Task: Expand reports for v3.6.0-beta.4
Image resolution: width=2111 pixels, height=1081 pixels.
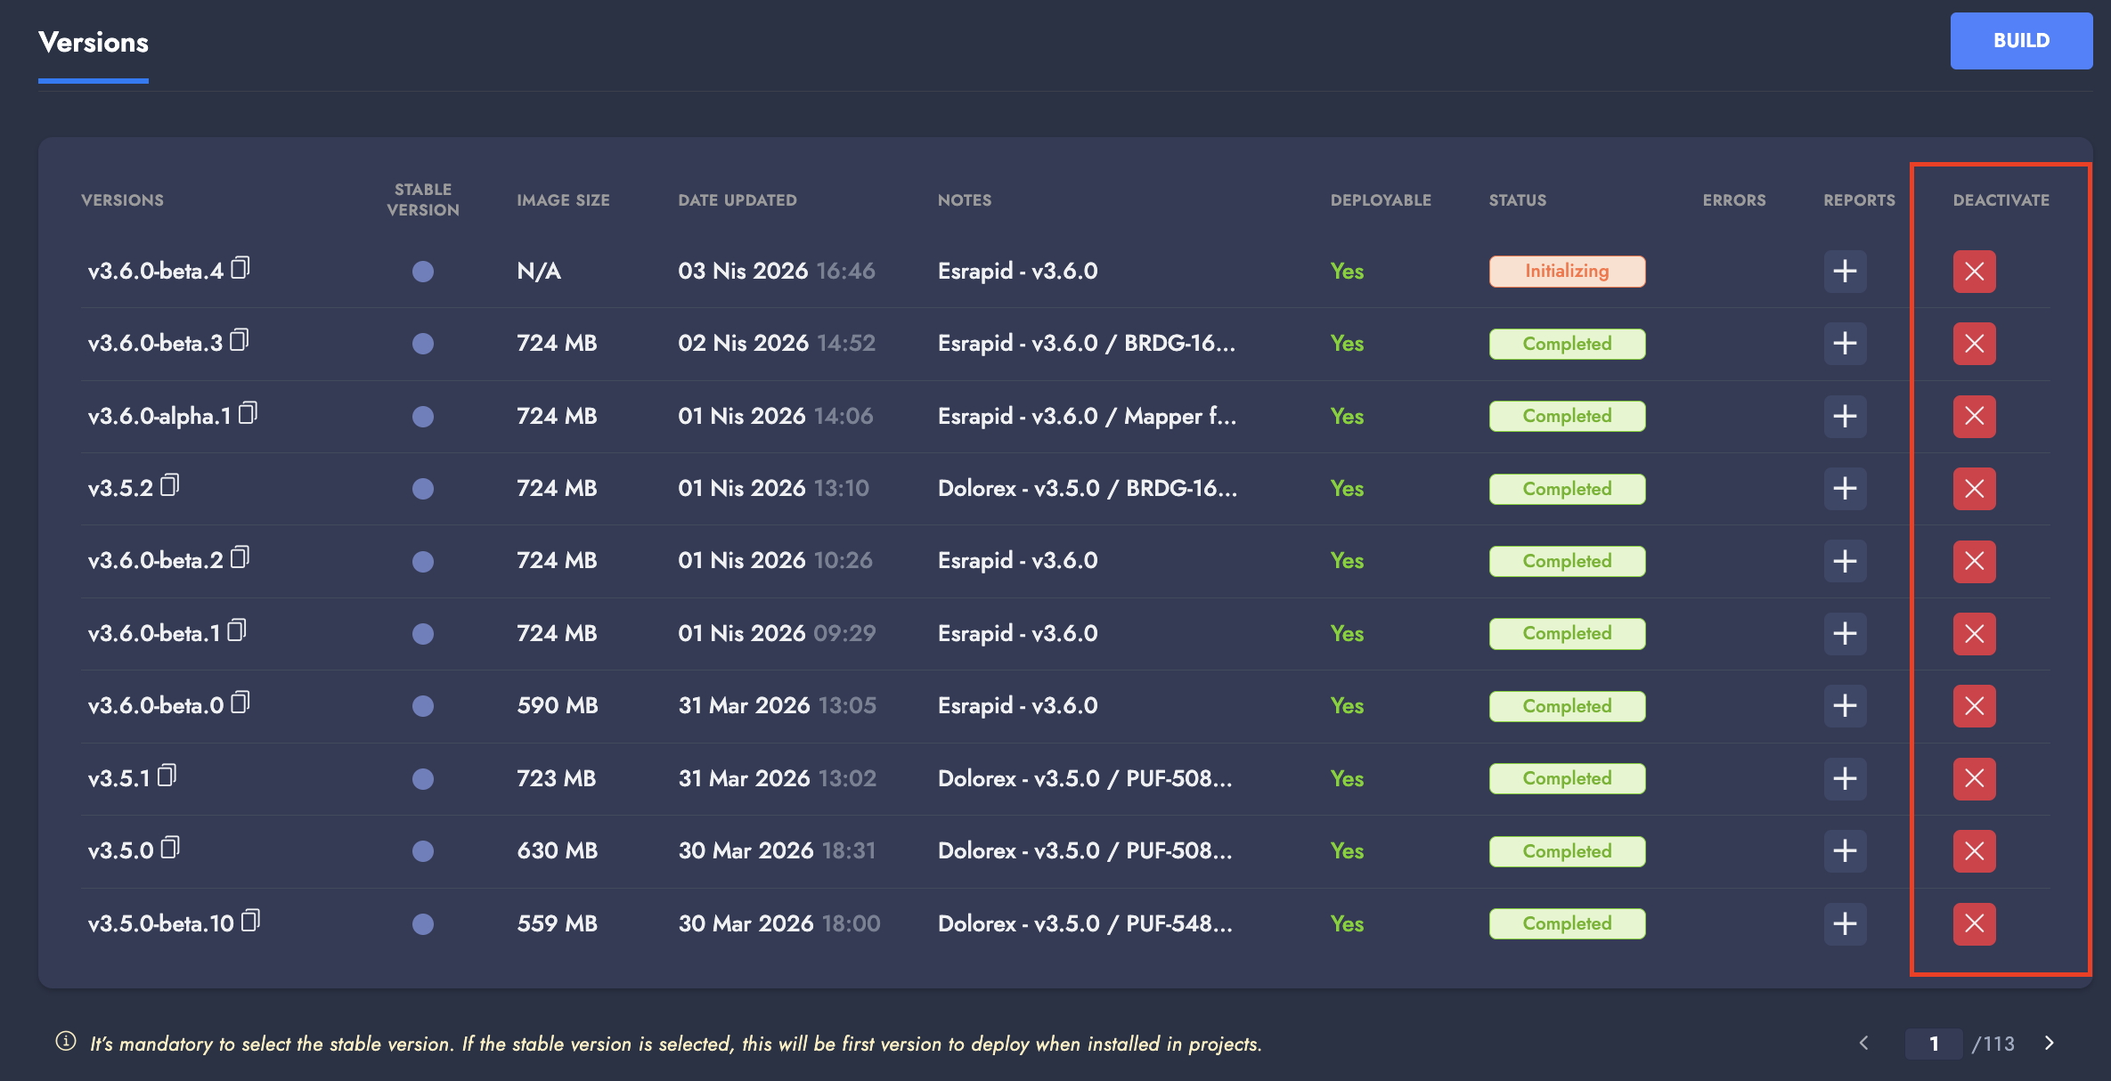Action: point(1845,272)
